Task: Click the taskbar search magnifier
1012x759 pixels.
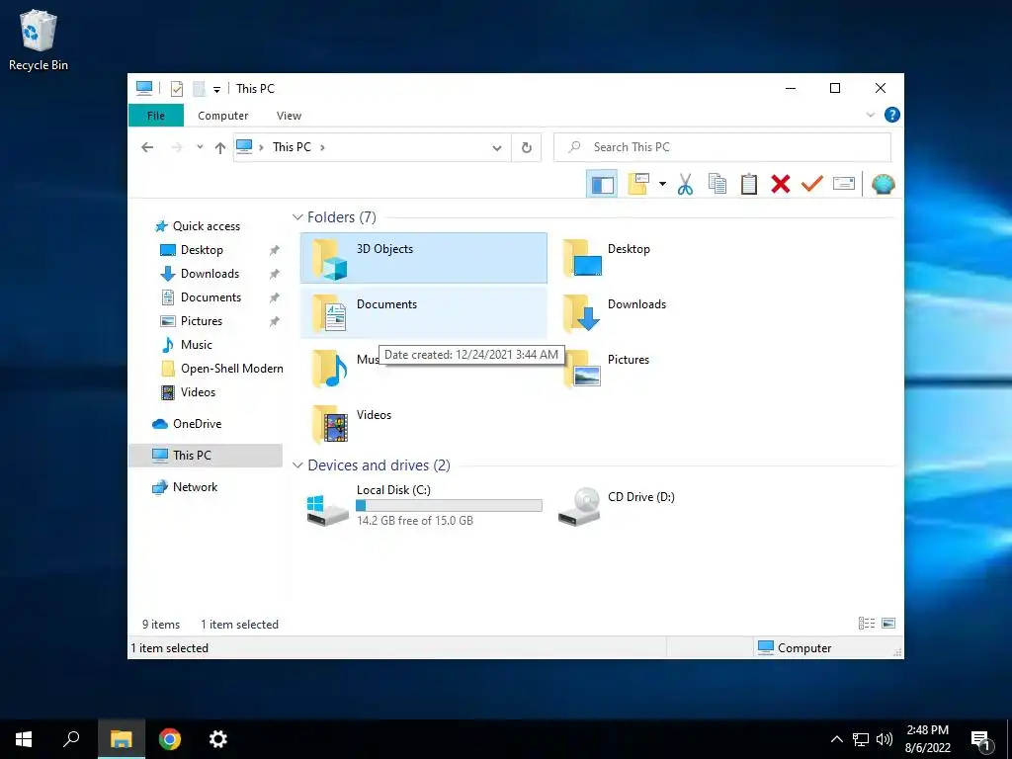Action: [x=71, y=739]
